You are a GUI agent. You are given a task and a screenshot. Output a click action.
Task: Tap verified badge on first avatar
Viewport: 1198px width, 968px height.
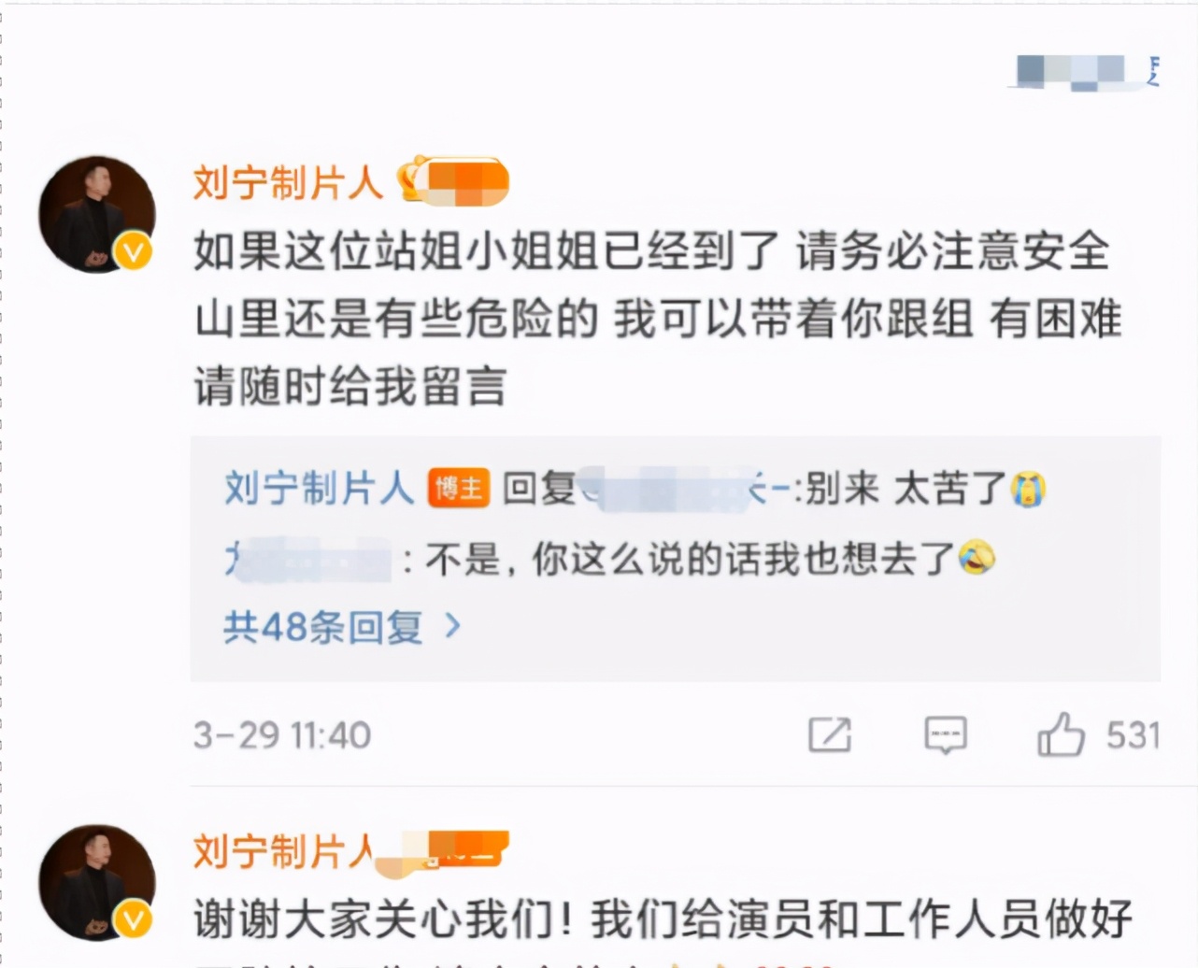click(134, 250)
